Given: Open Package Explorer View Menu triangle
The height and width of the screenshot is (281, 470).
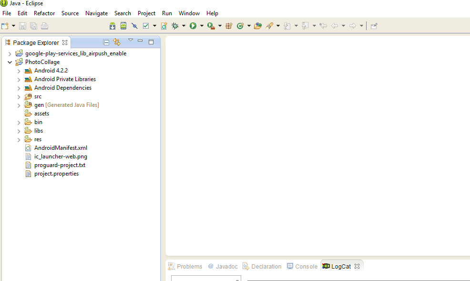Looking at the screenshot, I should (130, 41).
